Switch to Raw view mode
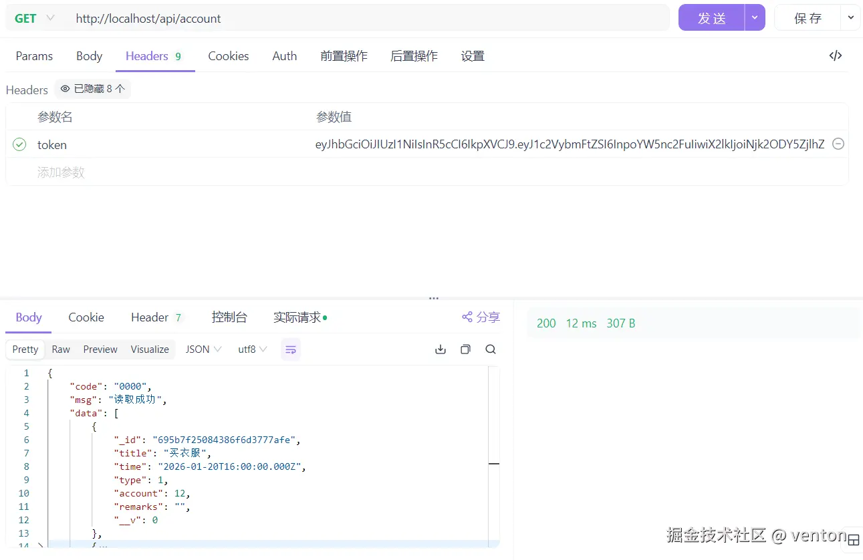863x560 pixels. coord(61,349)
